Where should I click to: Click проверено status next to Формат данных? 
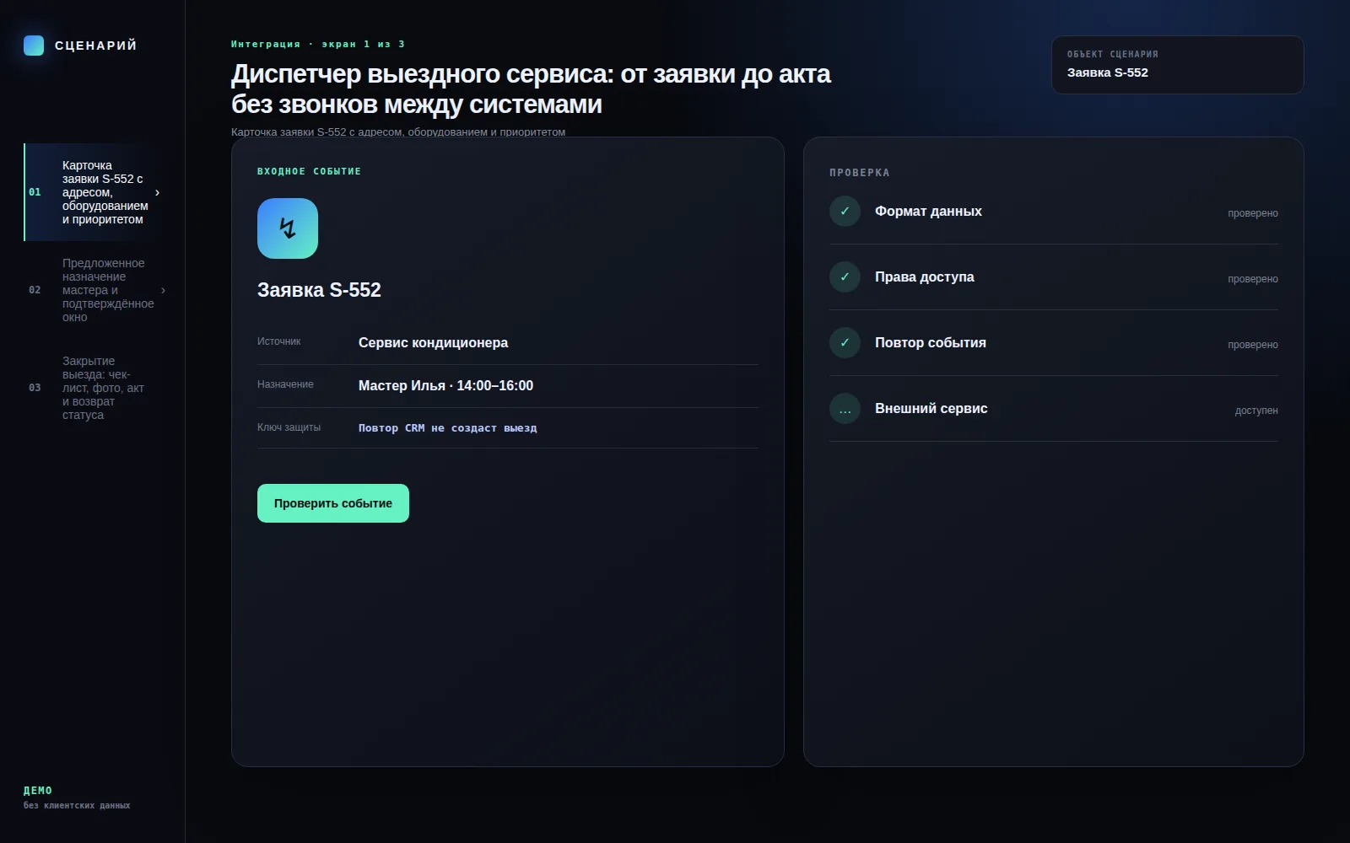(x=1252, y=213)
